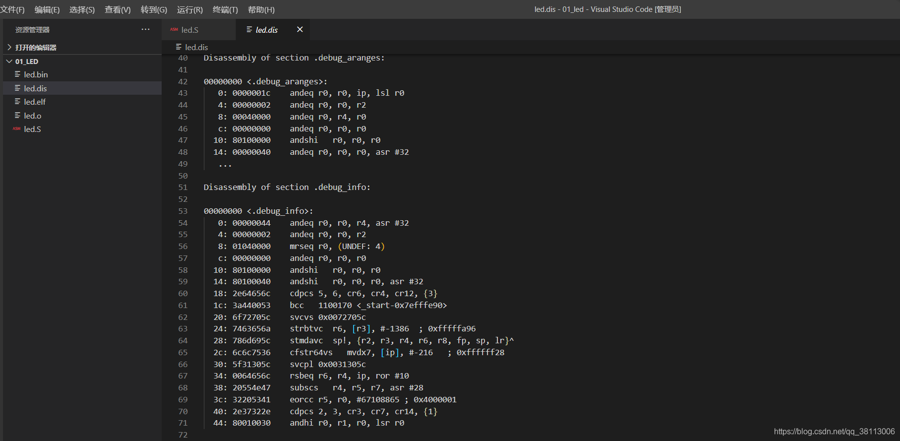Viewport: 900px width, 441px height.
Task: Collapse the 01_LED folder
Action: pyautogui.click(x=82, y=62)
